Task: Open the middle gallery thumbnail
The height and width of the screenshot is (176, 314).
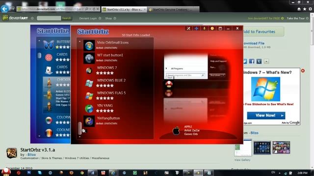Action: pyautogui.click(x=262, y=148)
